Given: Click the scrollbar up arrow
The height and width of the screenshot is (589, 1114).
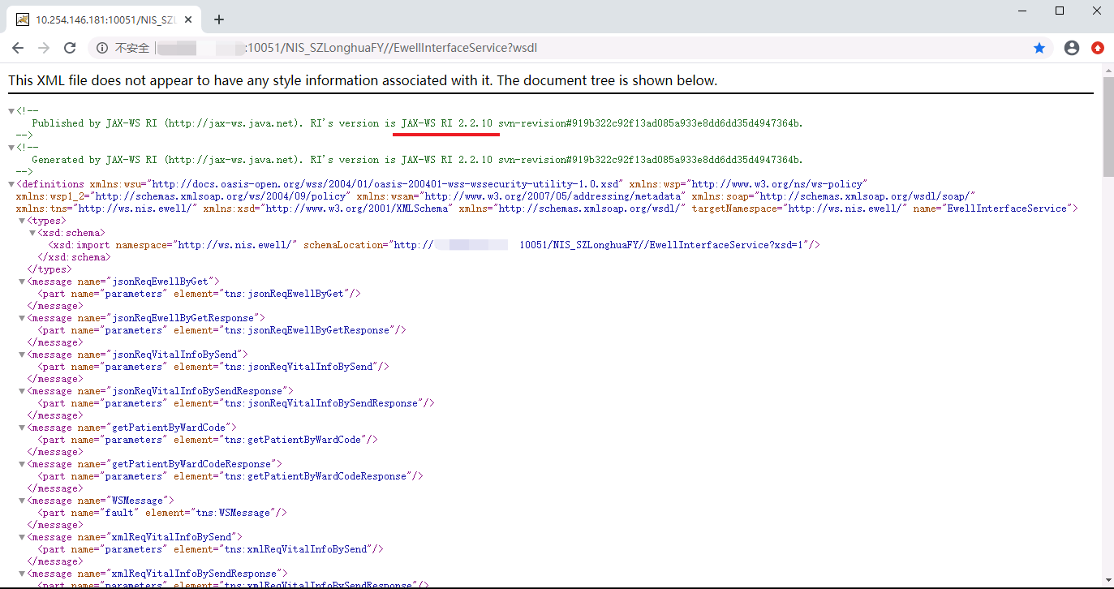Looking at the screenshot, I should click(1108, 71).
